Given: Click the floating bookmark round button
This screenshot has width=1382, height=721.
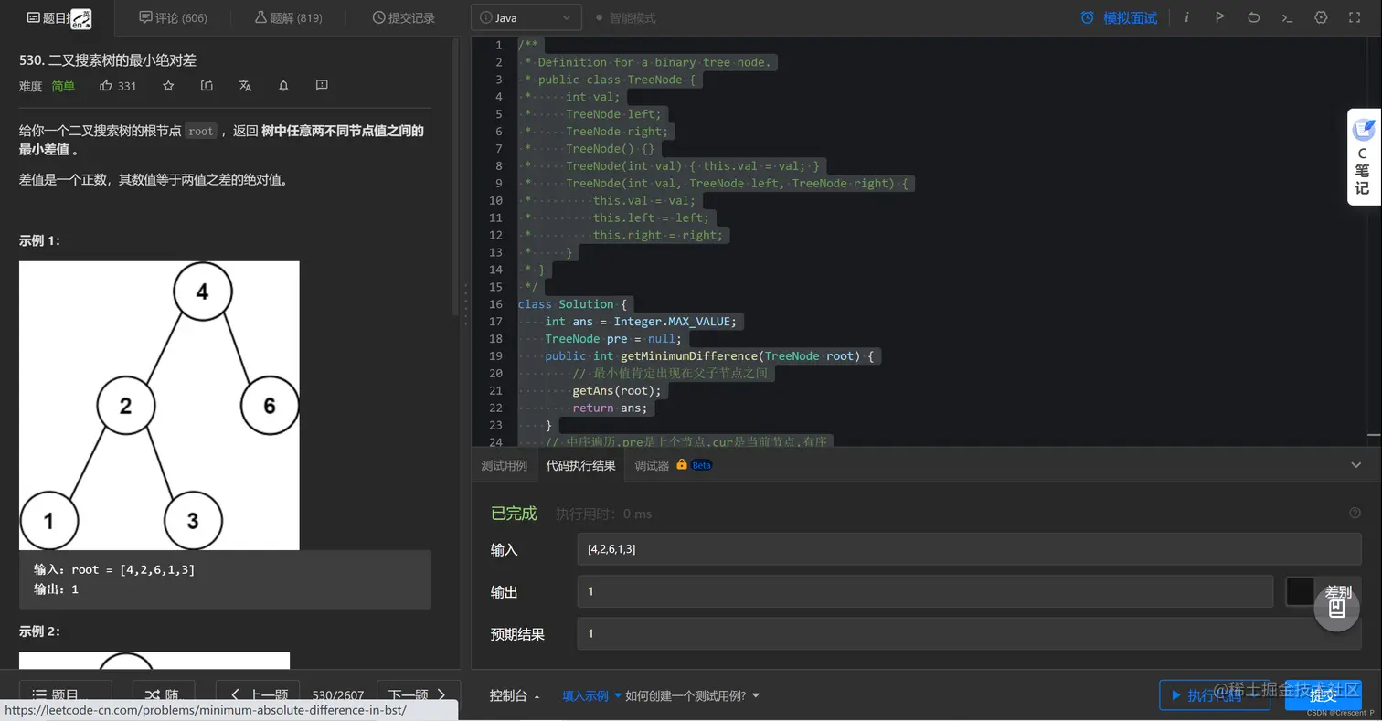Looking at the screenshot, I should pyautogui.click(x=1336, y=608).
